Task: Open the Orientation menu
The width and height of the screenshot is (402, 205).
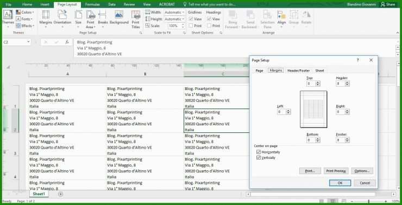Action: 62,18
